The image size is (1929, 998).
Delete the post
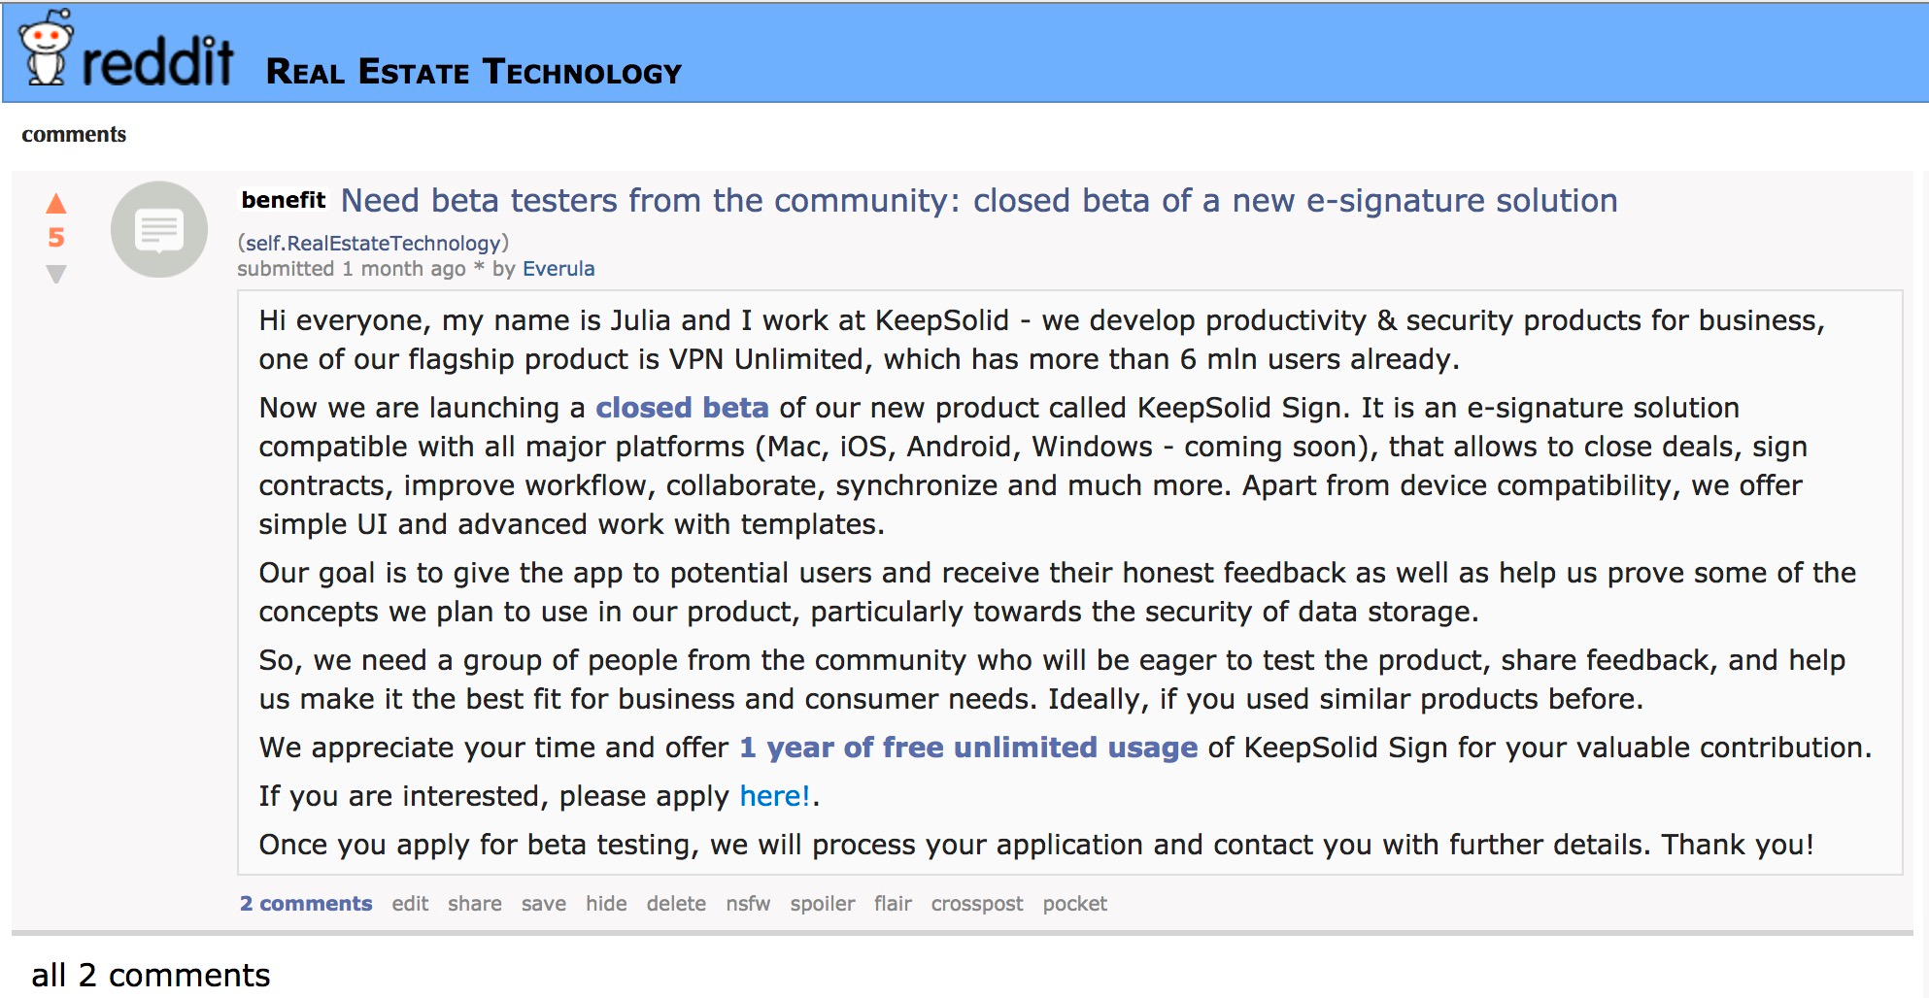click(677, 903)
